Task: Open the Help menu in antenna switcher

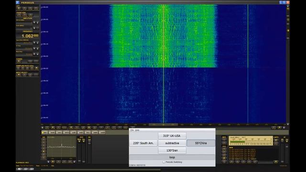Action: click(x=137, y=130)
